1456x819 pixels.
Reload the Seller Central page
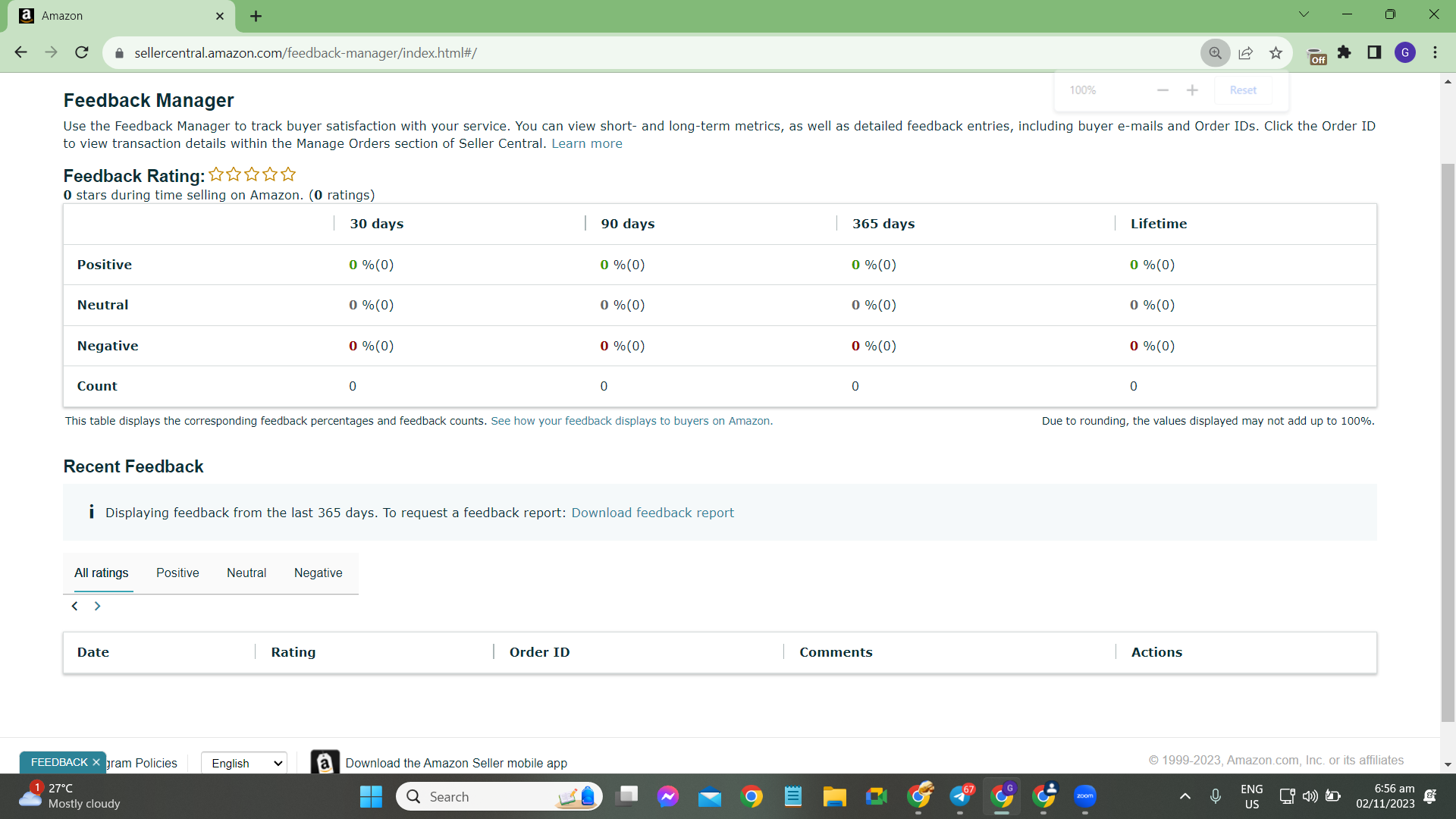tap(82, 52)
